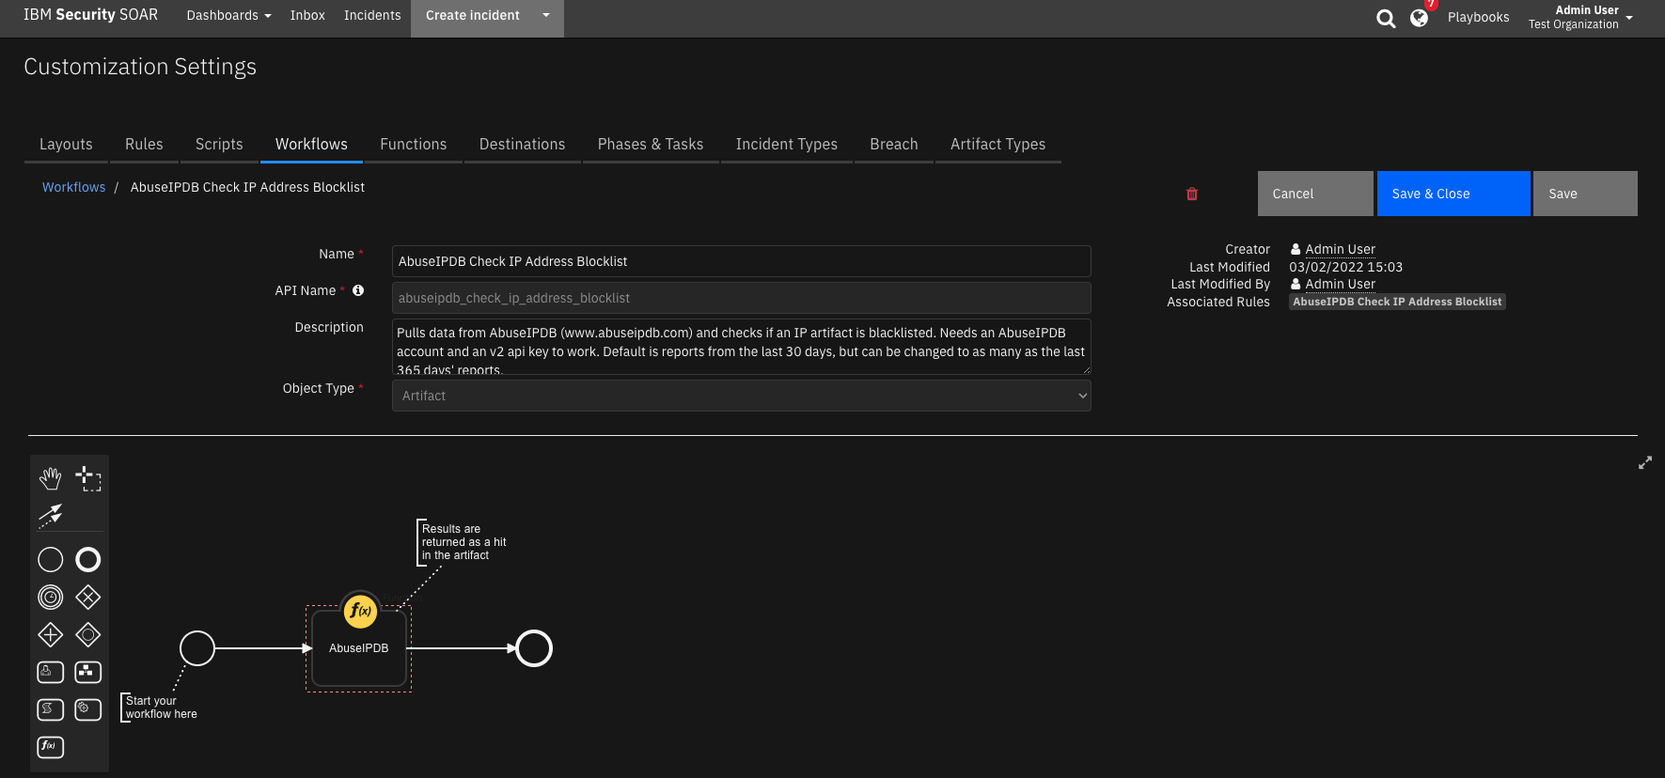The width and height of the screenshot is (1665, 778).
Task: Go back via Workflows breadcrumb link
Action: (x=74, y=187)
